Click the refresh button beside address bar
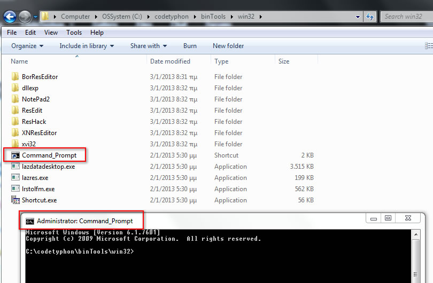The height and width of the screenshot is (283, 433). tap(370, 17)
